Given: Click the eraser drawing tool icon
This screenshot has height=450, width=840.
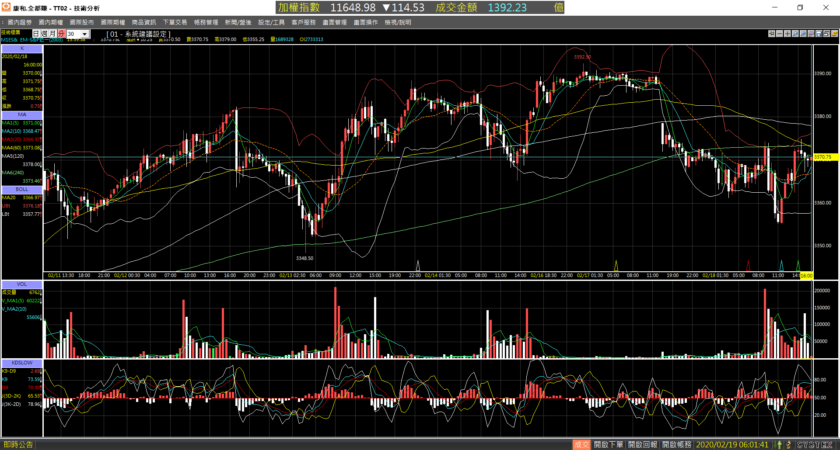Looking at the screenshot, I should [811, 34].
